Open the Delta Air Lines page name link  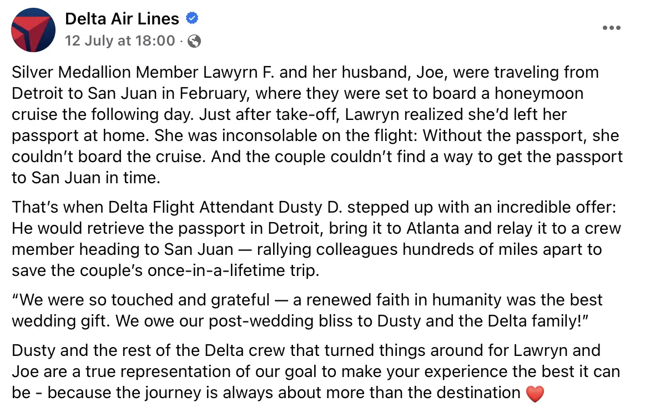122,19
